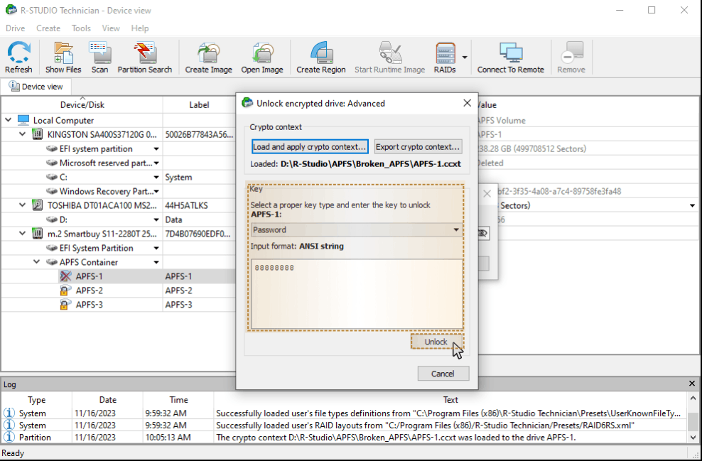This screenshot has width=702, height=461.
Task: Open dropdown arrow beside D: partition
Action: pyautogui.click(x=156, y=219)
